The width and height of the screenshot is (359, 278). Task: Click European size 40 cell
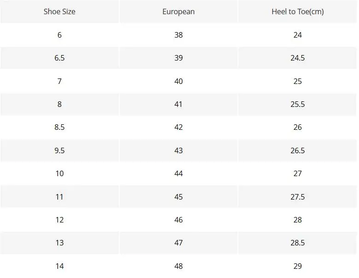click(x=179, y=81)
